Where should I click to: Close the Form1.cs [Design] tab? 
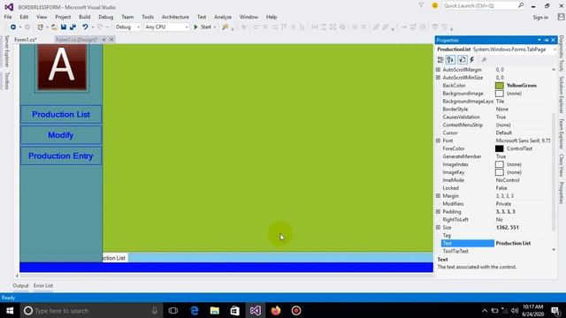click(x=111, y=40)
